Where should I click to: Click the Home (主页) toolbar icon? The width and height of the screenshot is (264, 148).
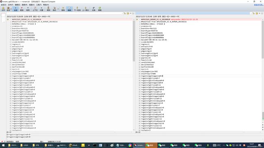(x=3, y=9)
